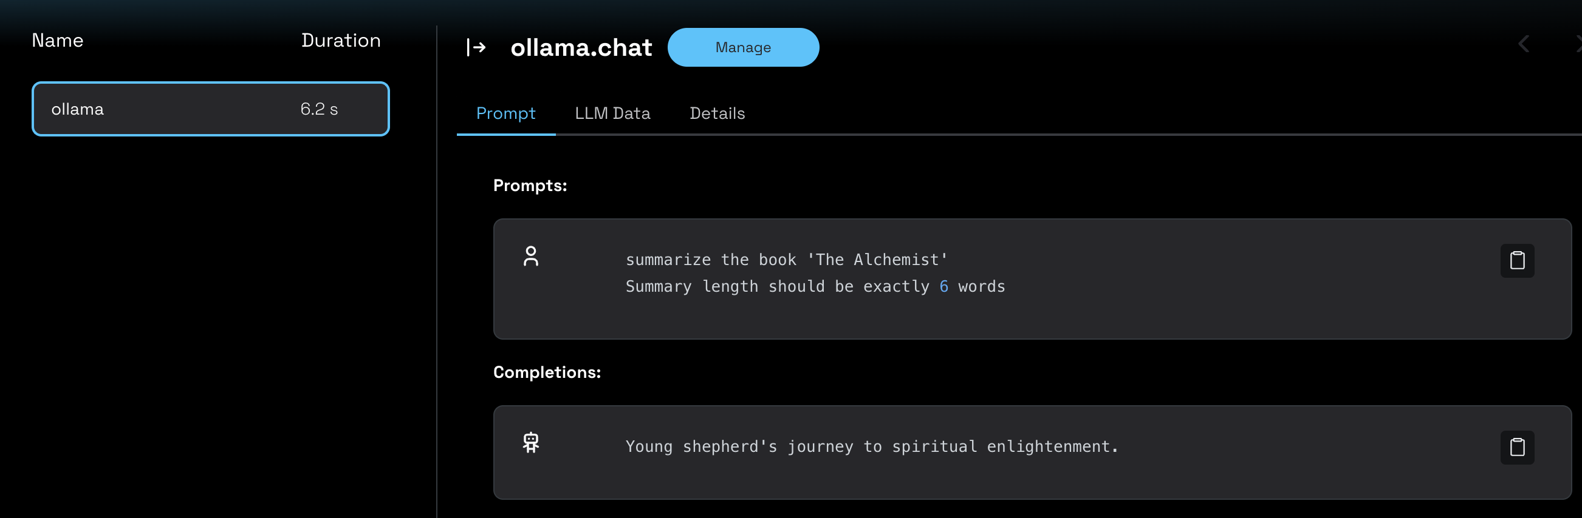Switch to the Details tab
Image resolution: width=1582 pixels, height=518 pixels.
point(717,113)
